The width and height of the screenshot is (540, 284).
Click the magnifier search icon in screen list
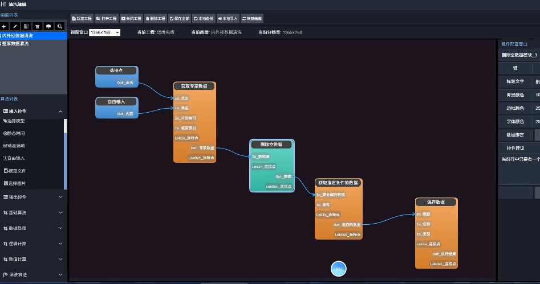[59, 26]
